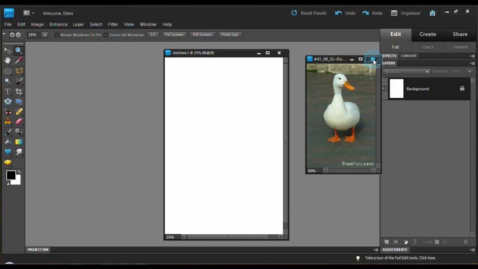Create adjustment layer half-circle icon
Image resolution: width=478 pixels, height=269 pixels.
tap(406, 242)
